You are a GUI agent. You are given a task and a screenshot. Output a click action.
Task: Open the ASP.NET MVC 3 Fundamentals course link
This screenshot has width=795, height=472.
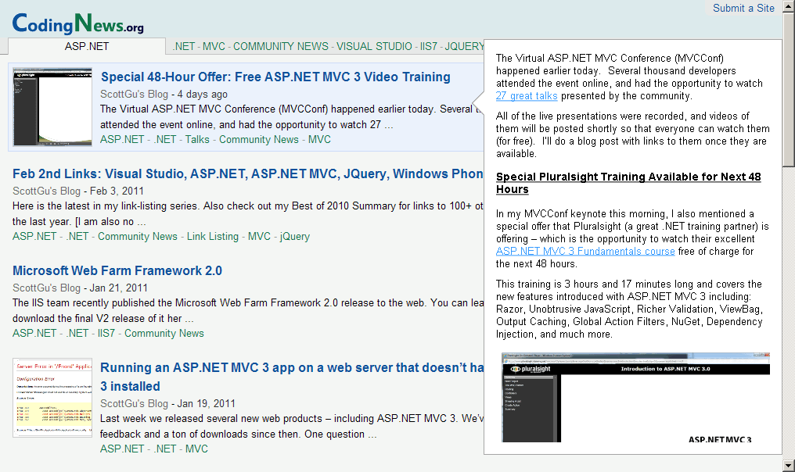coord(585,251)
